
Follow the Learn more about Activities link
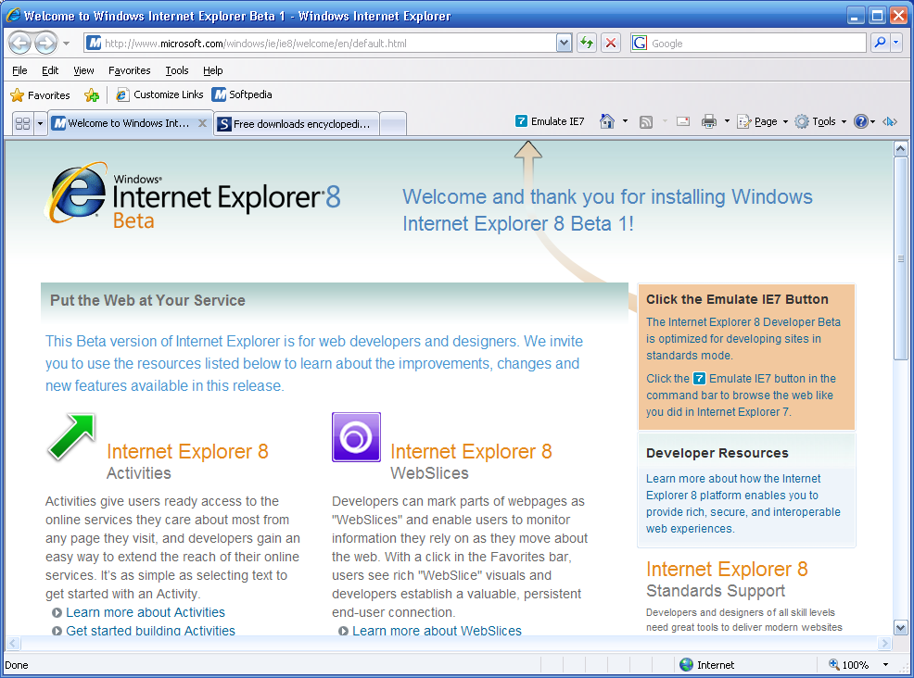coord(145,612)
